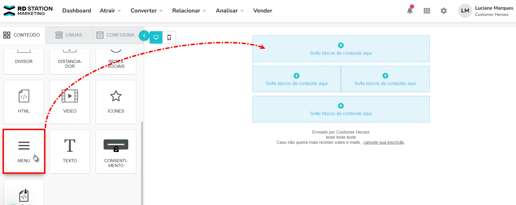Switch to desktop preview mode
516x205 pixels.
point(156,37)
